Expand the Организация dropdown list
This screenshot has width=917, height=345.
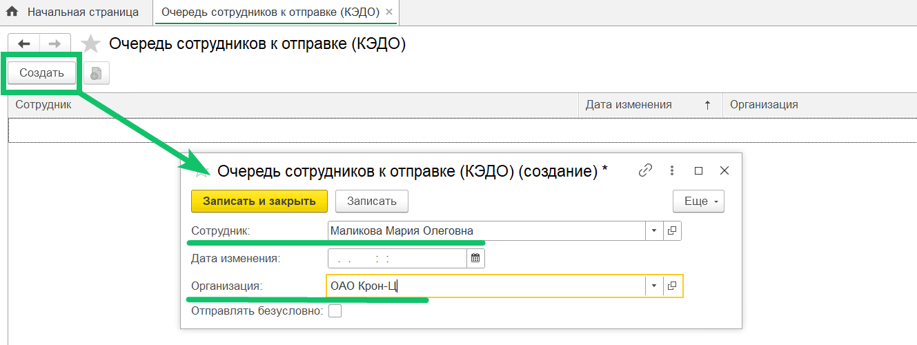(654, 286)
